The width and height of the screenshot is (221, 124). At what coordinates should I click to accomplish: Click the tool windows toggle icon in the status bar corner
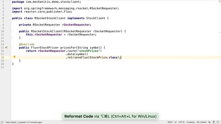[x=2, y=122]
